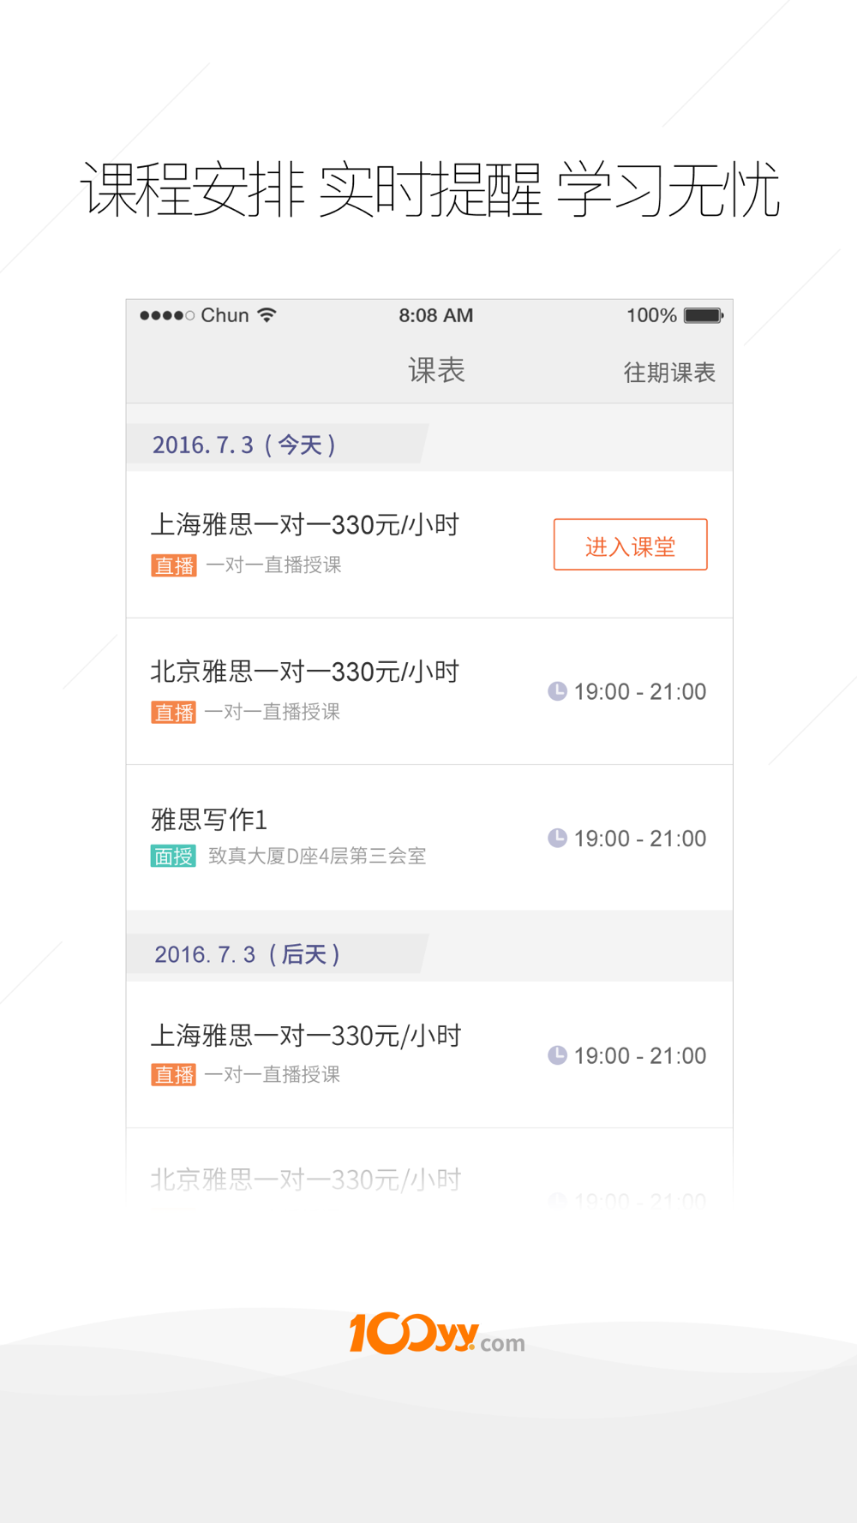The width and height of the screenshot is (857, 1523).
Task: Open today's 北京雅思一对一330元/小时 course
Action: coord(305,672)
